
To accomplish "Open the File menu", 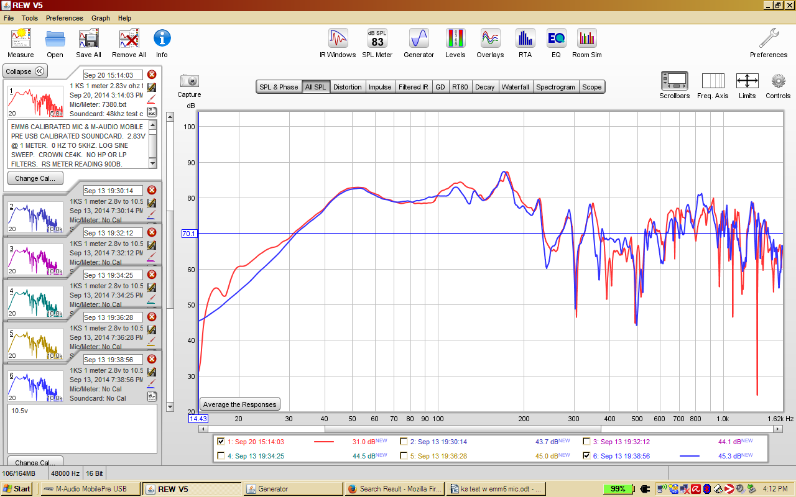I will pos(9,18).
